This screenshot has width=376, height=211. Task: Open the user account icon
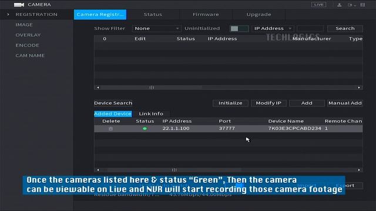coord(340,5)
